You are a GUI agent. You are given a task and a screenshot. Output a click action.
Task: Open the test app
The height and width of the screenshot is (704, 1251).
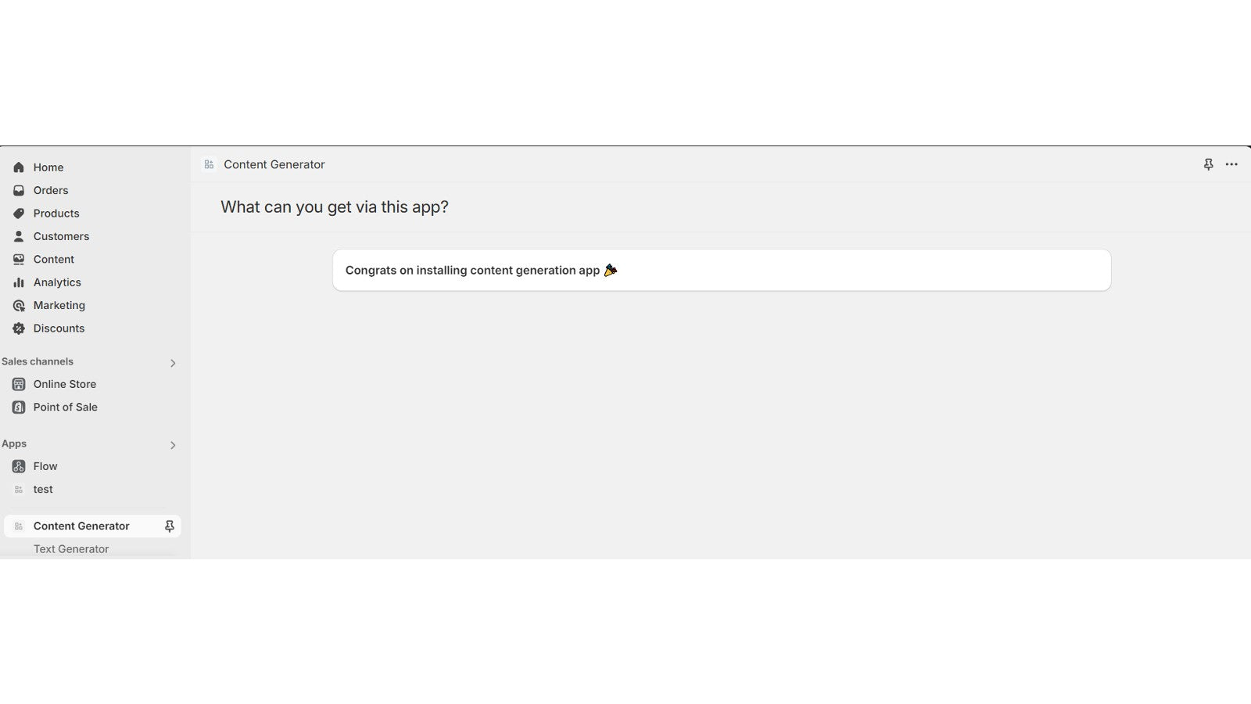(x=43, y=489)
